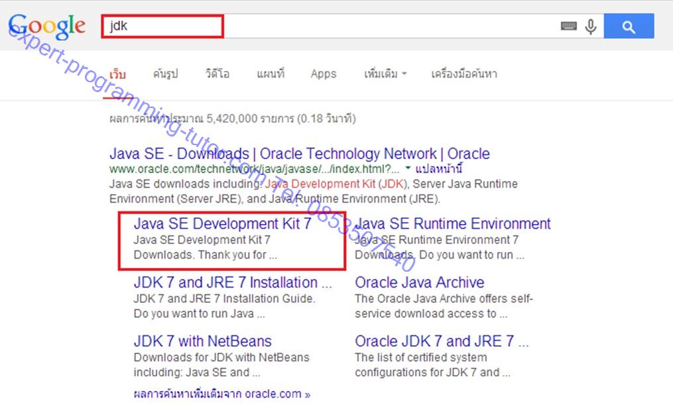Activate voice search microphone icon
Viewport: 673px width, 403px height.
(x=591, y=27)
